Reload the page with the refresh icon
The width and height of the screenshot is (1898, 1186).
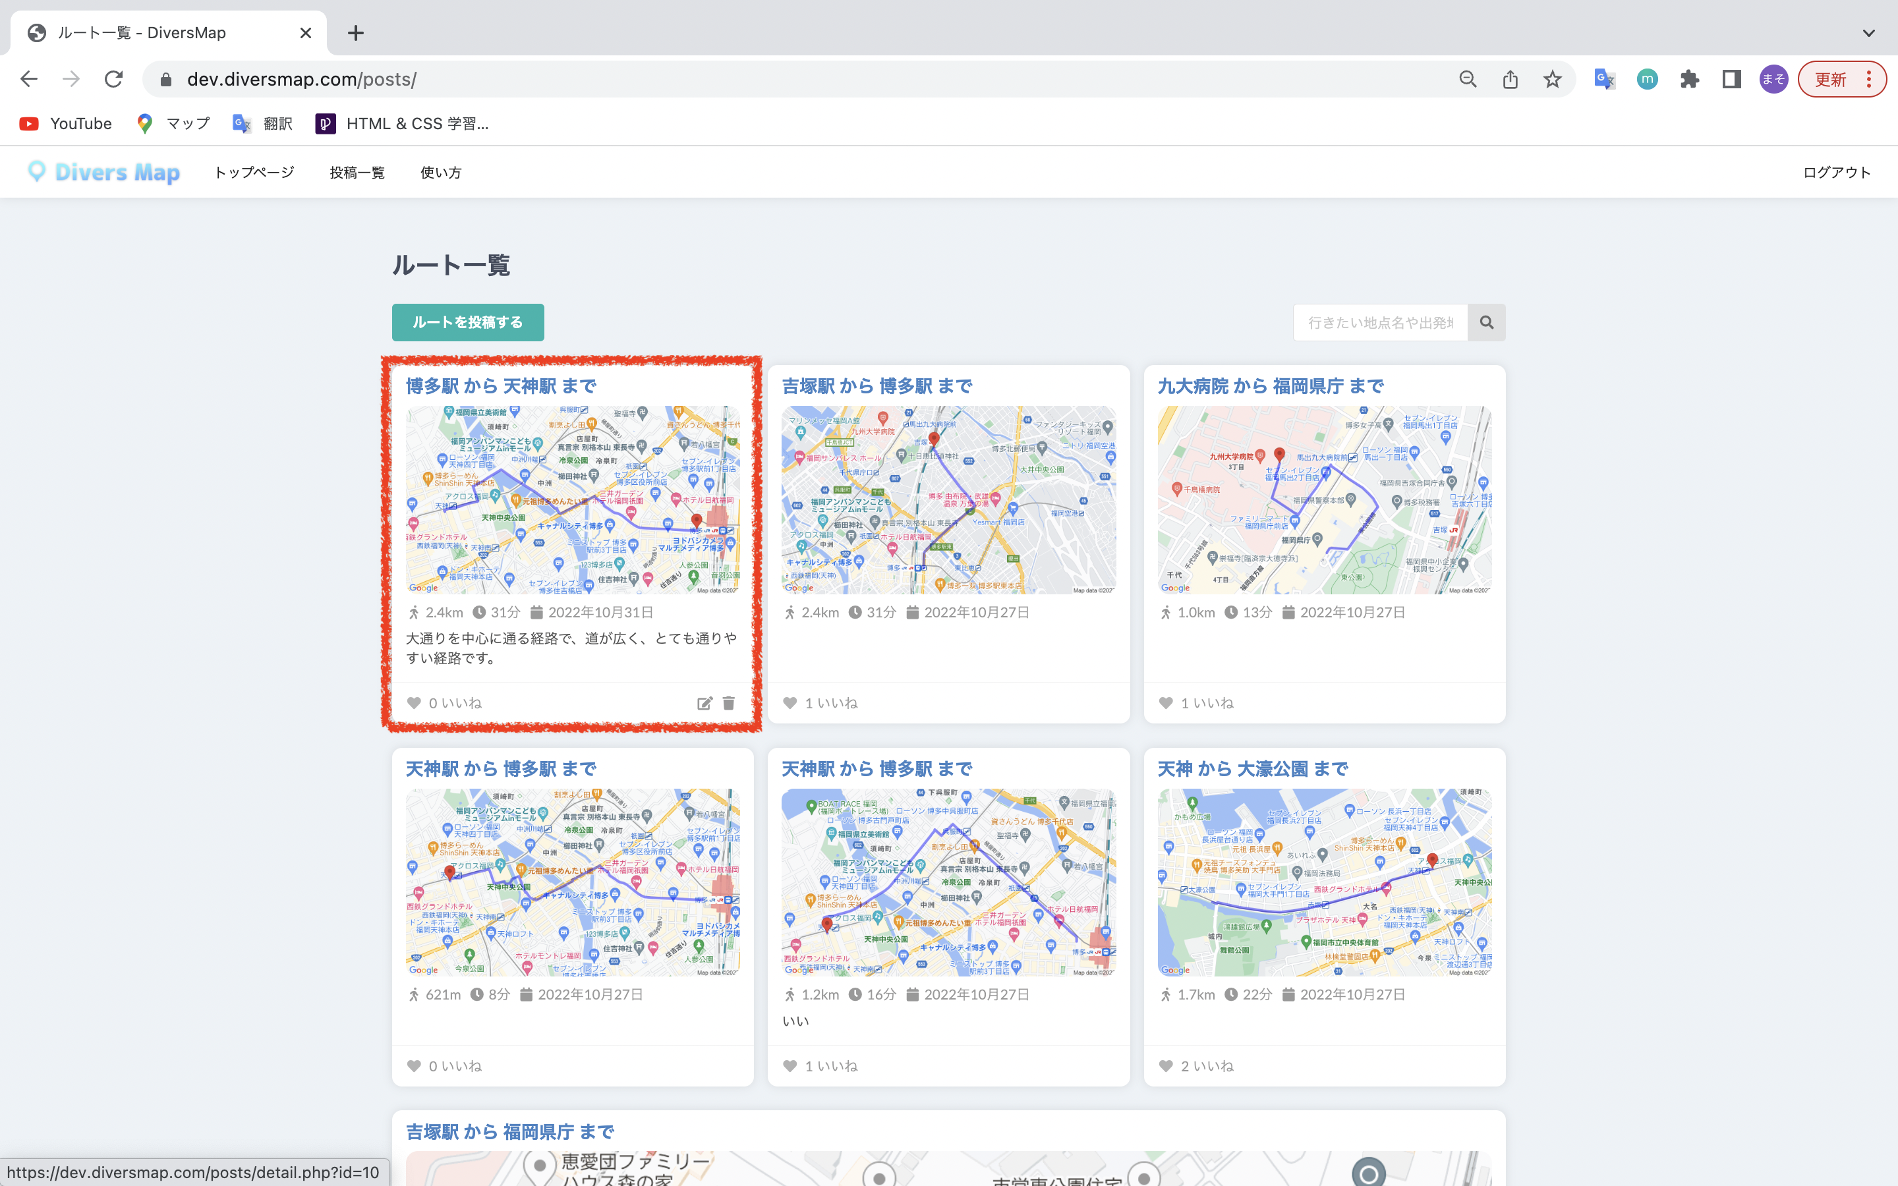coord(114,78)
